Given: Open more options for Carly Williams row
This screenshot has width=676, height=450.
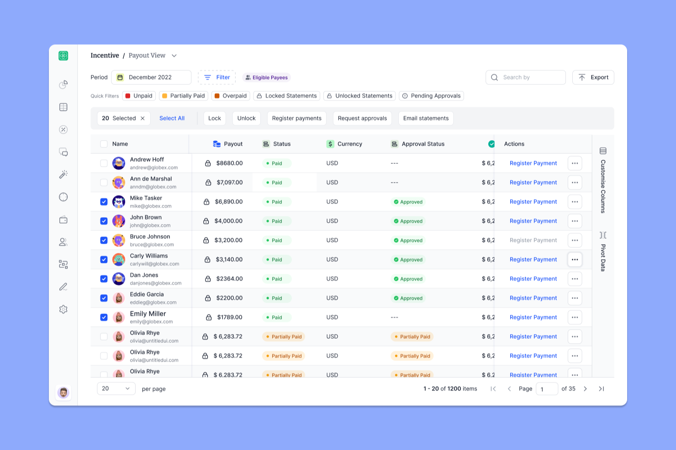Looking at the screenshot, I should [x=575, y=260].
